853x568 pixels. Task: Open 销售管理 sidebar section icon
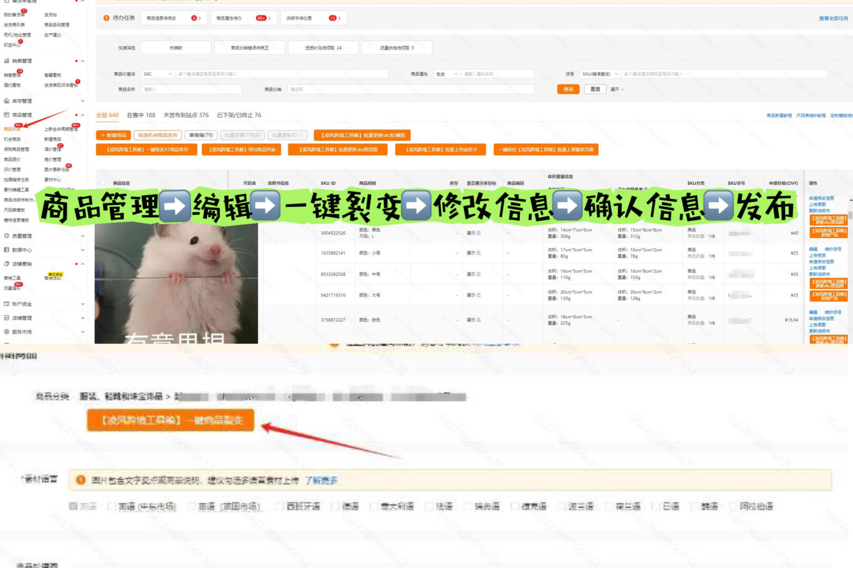(x=6, y=61)
